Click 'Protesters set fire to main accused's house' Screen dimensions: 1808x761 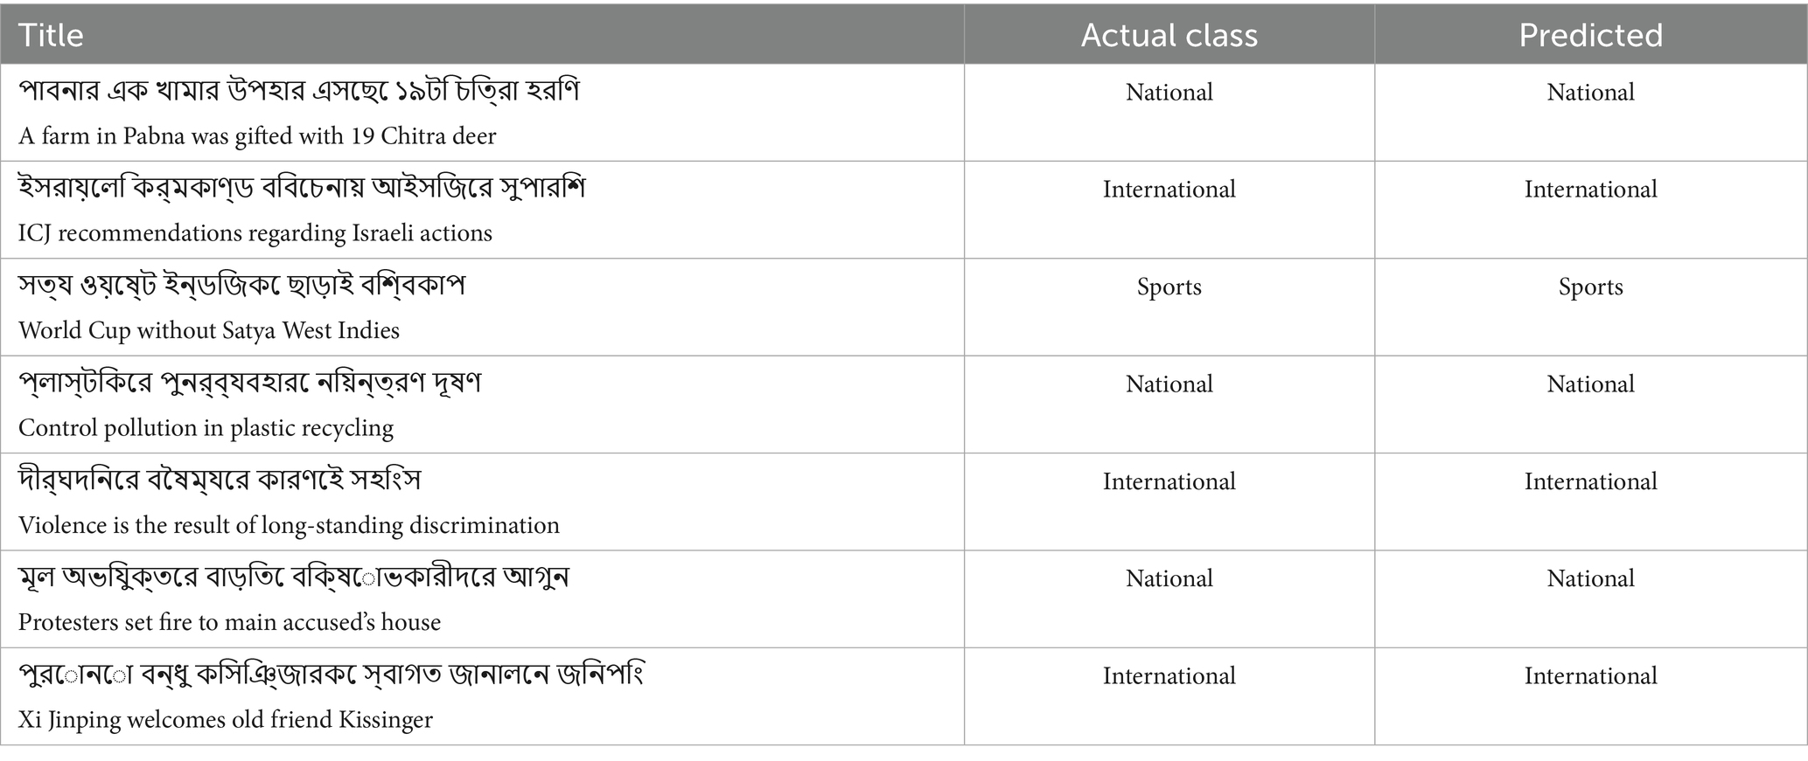coord(229,622)
